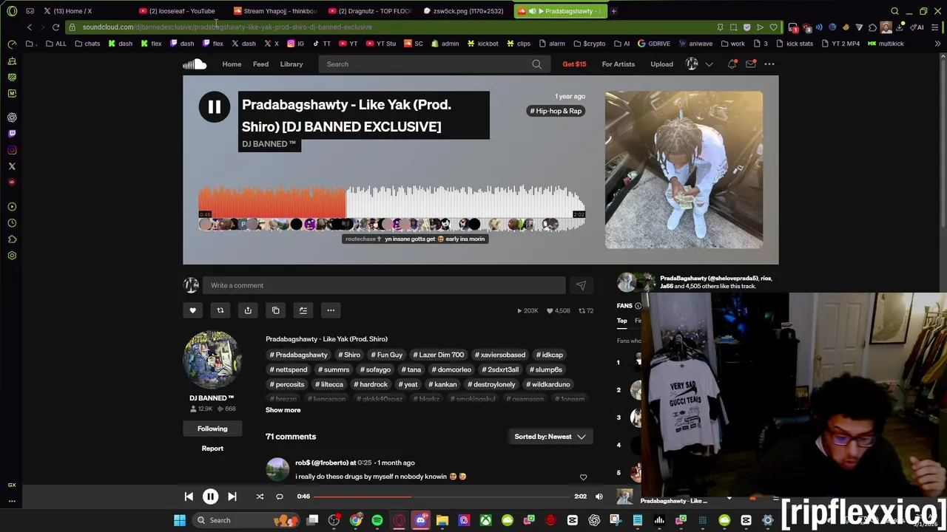Open the browser sidebar settings gear
The height and width of the screenshot is (532, 947).
point(12,256)
